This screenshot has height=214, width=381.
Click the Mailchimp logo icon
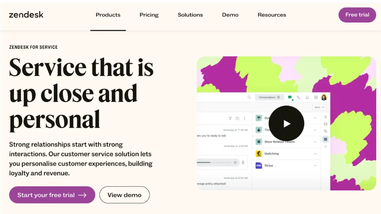[258, 153]
